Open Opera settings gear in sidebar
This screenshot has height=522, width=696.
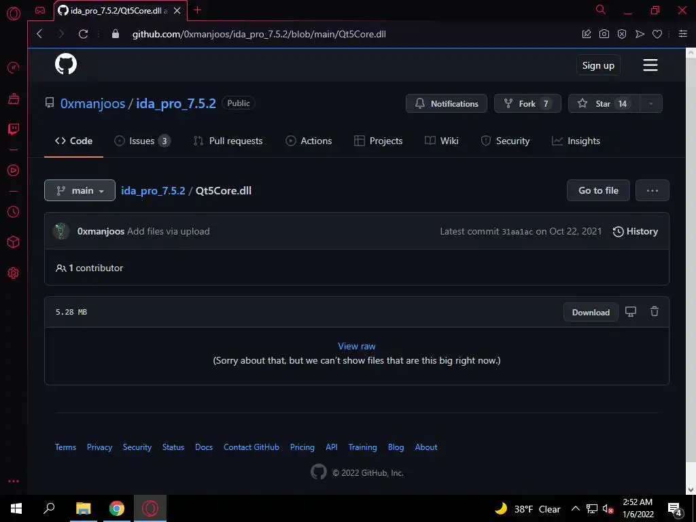14,273
